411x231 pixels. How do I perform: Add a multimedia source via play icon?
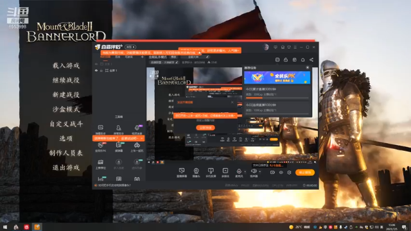coord(225,171)
